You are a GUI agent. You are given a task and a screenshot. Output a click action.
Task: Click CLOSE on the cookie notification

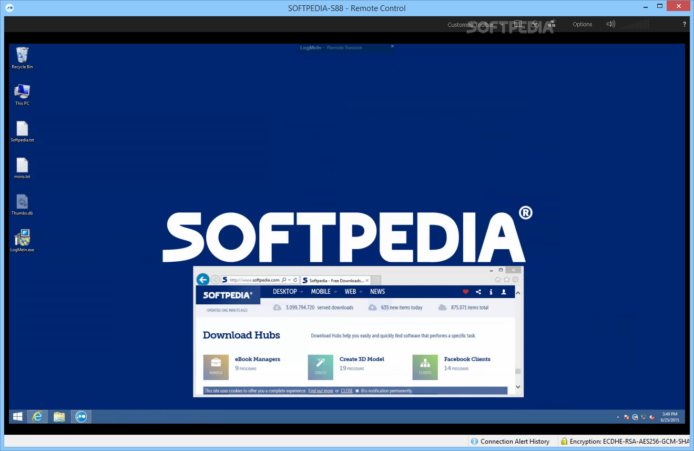pyautogui.click(x=347, y=391)
